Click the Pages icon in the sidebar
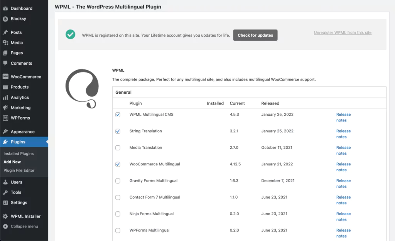The image size is (395, 241). (5, 53)
